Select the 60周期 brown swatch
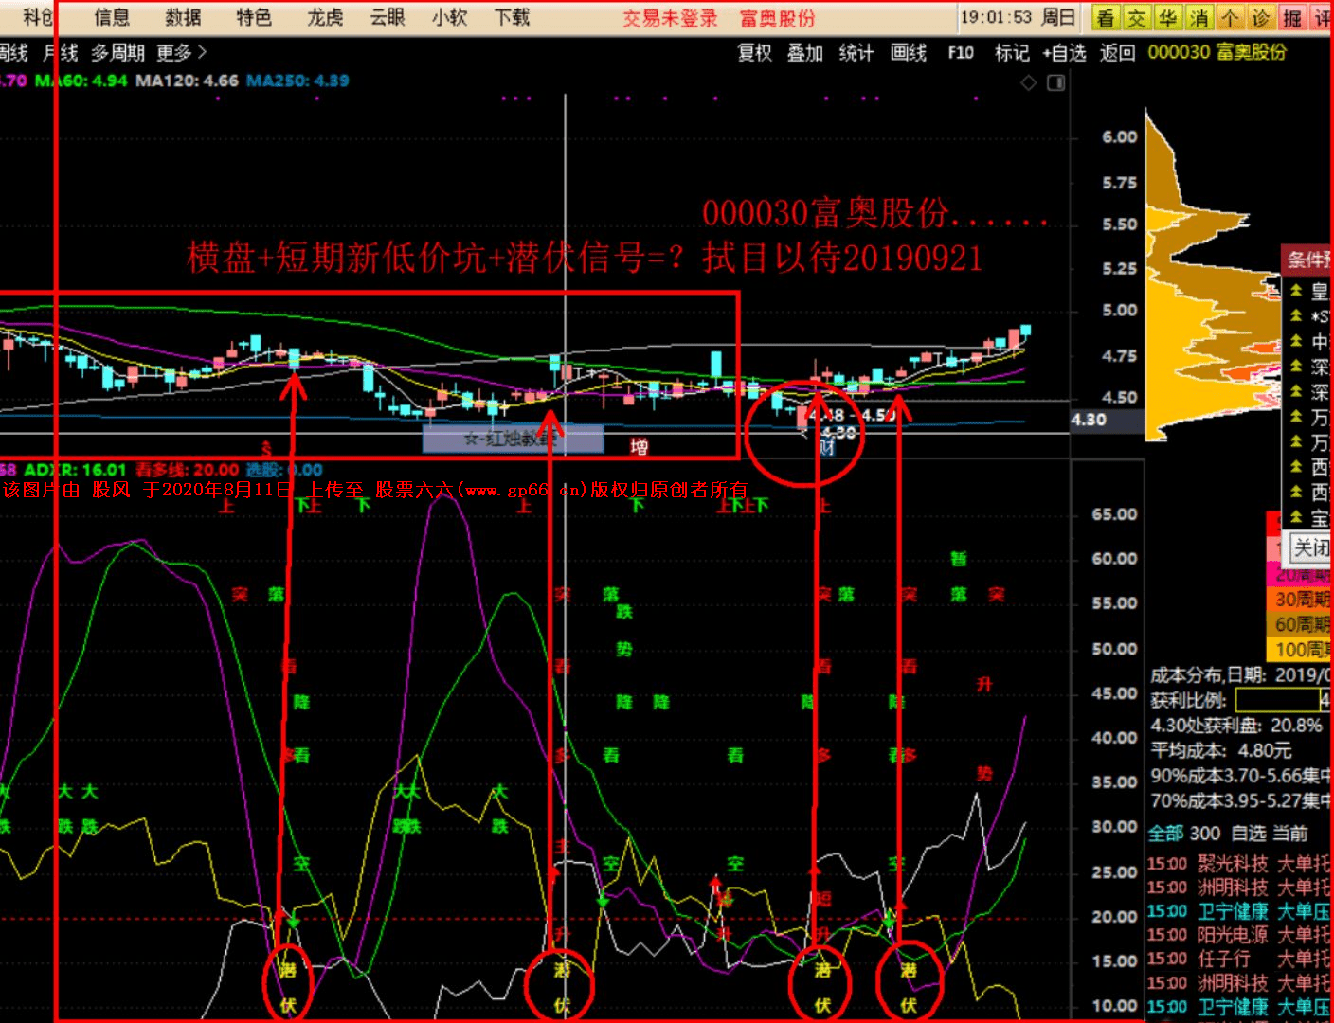The width and height of the screenshot is (1334, 1023). 1300,624
